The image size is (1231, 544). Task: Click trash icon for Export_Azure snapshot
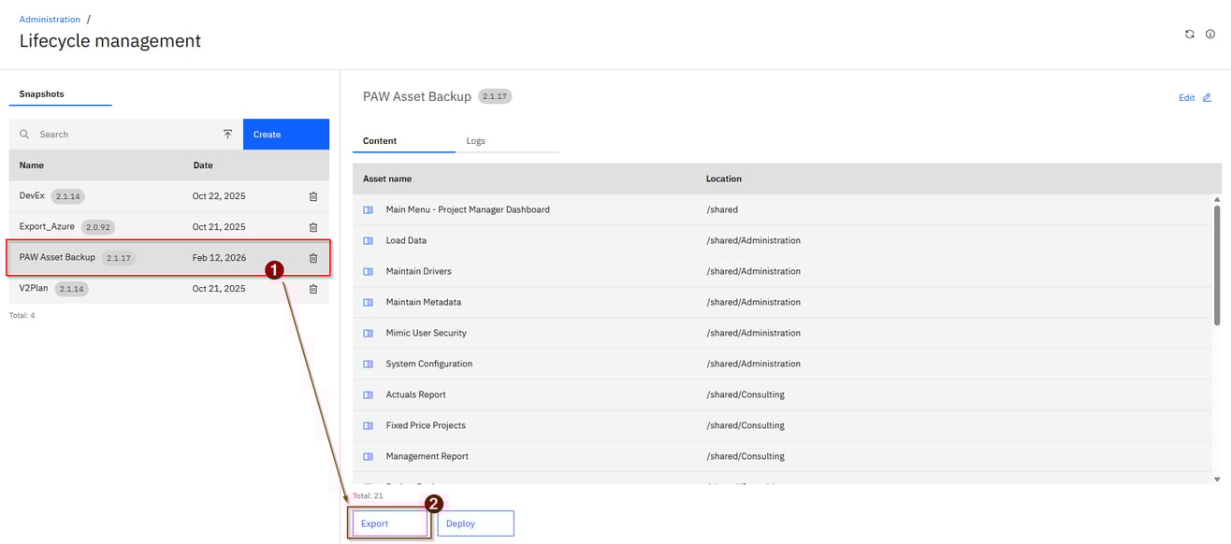(313, 227)
